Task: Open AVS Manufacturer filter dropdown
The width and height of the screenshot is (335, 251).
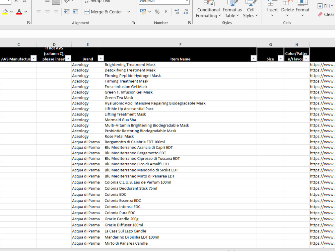Action: (x=33, y=58)
